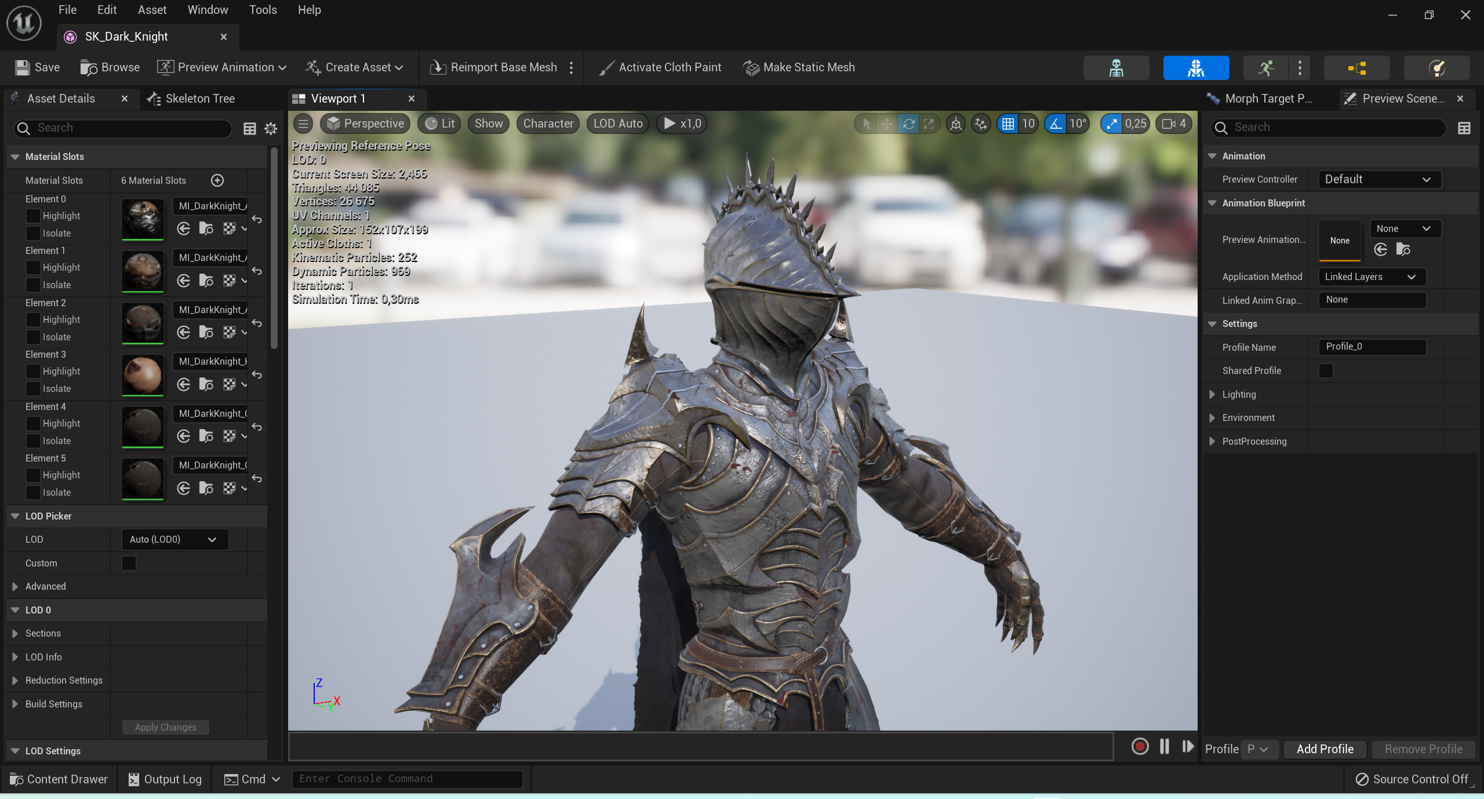Enable Isolate for Element 0
This screenshot has height=799, width=1484.
[34, 233]
